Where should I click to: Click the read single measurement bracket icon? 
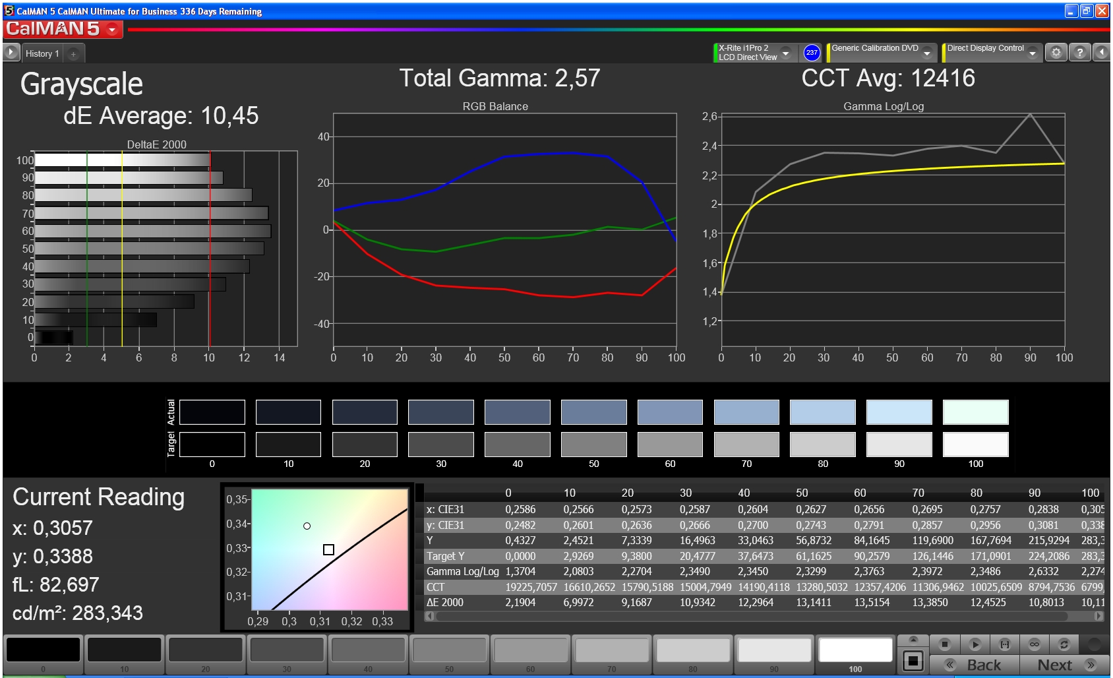point(1004,644)
